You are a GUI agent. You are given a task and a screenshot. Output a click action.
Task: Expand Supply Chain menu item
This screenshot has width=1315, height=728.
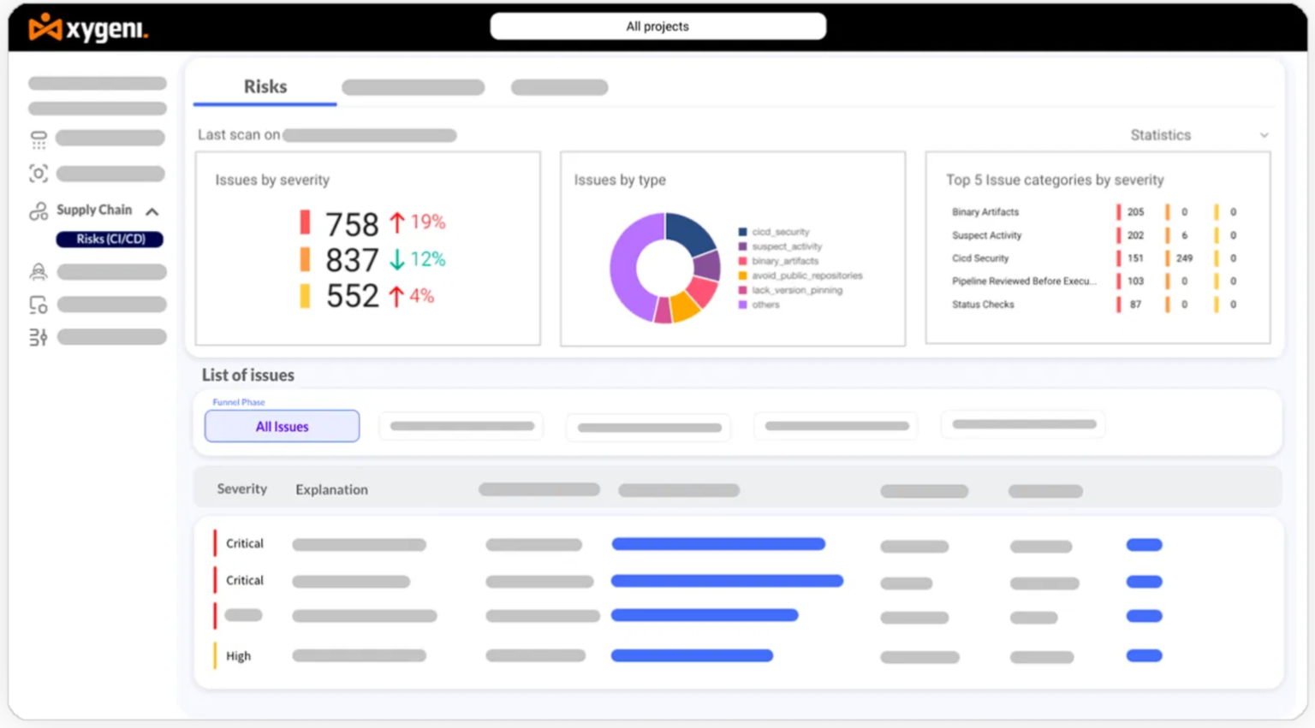coord(94,210)
